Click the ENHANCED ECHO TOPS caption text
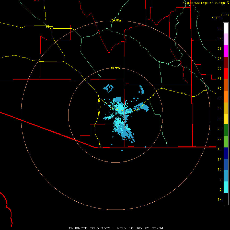Screen dimensions: 230x230 90,228
